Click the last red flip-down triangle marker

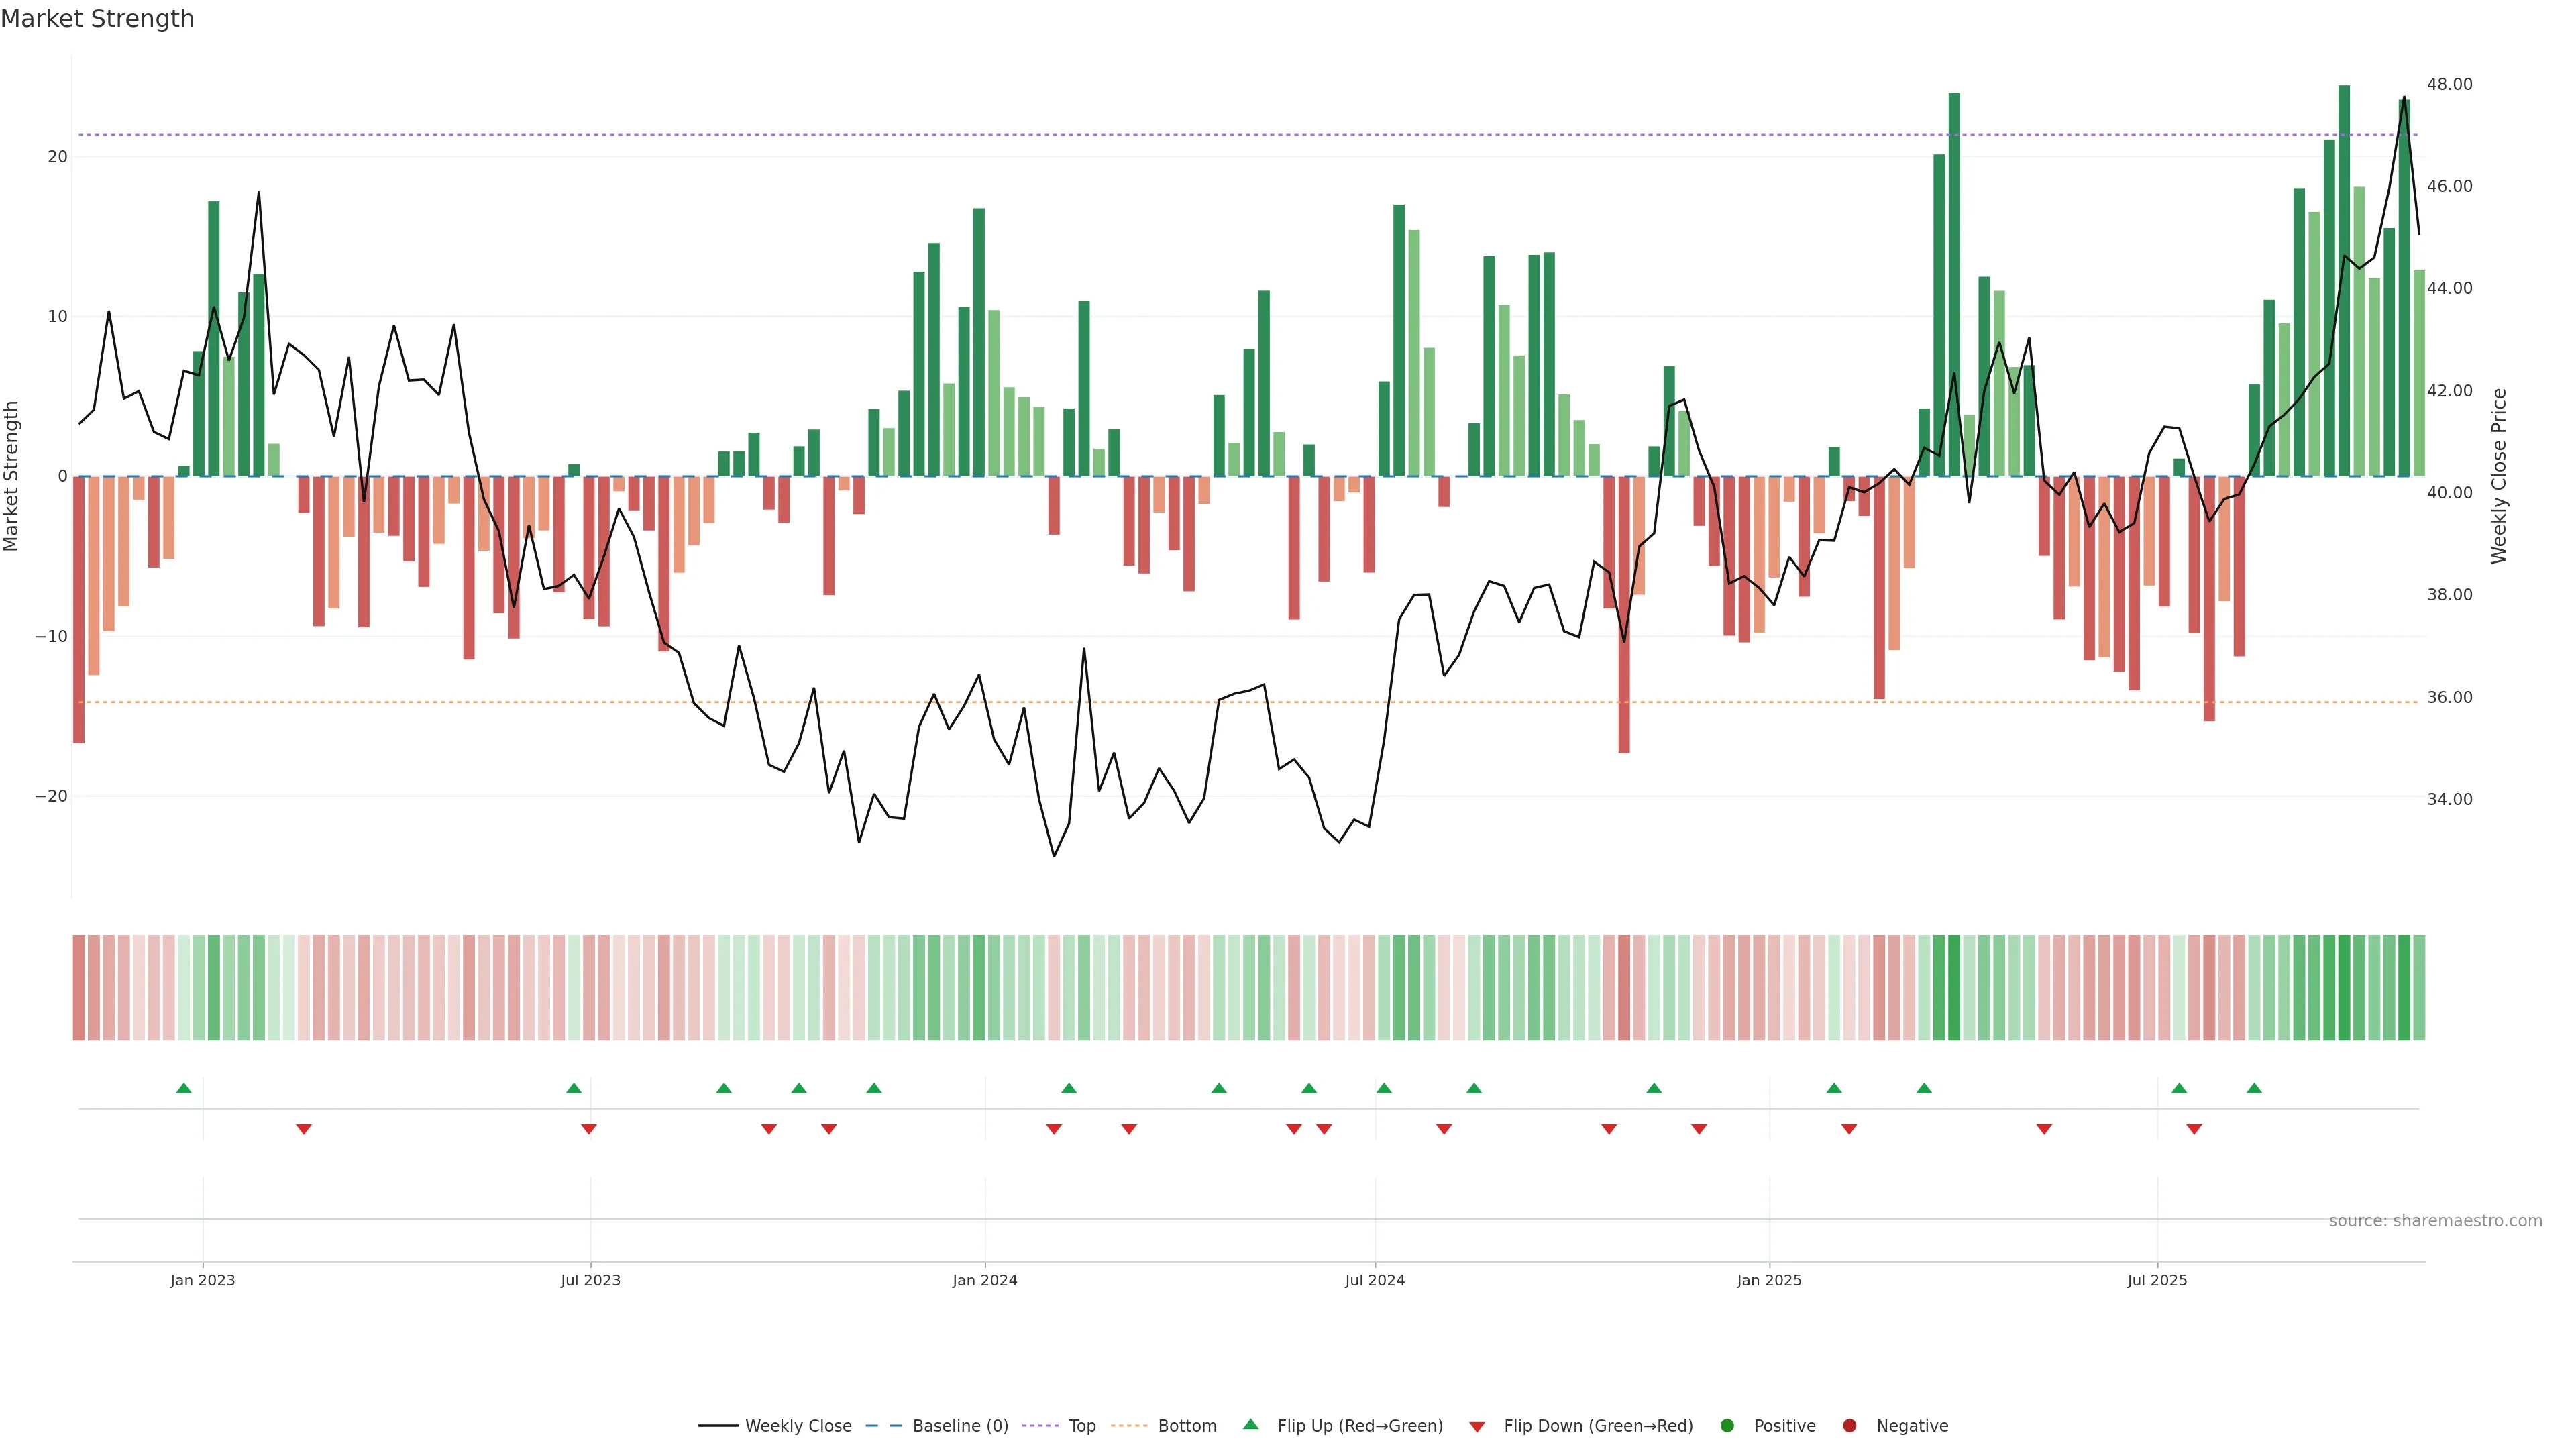2194,1129
